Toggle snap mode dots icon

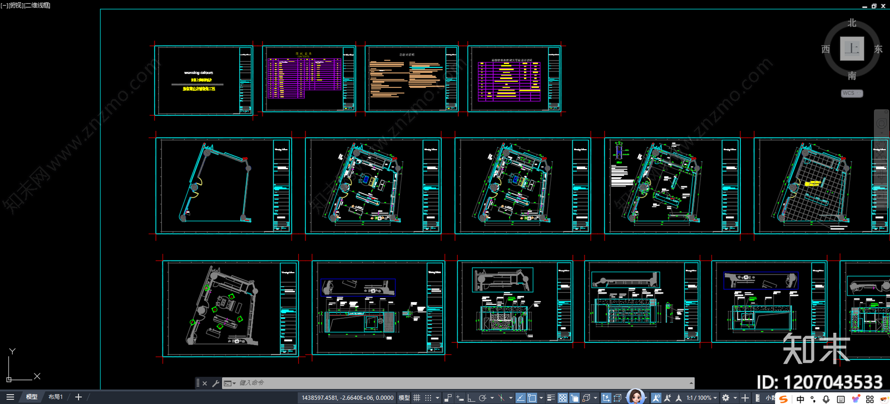[428, 398]
